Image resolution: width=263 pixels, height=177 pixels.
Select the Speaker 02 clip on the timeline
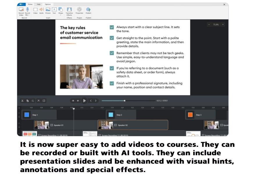(133, 124)
